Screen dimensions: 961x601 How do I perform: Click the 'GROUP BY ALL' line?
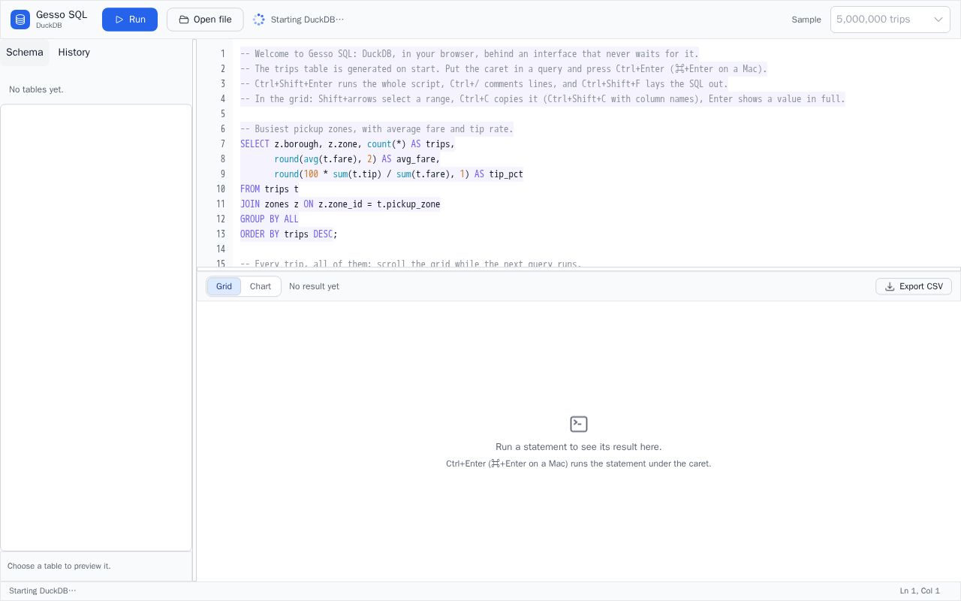coord(270,219)
